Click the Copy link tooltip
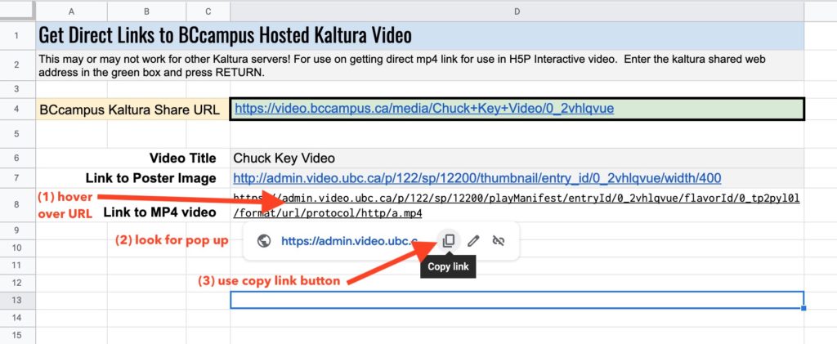Screen dimensions: 837x344 pyautogui.click(x=448, y=266)
